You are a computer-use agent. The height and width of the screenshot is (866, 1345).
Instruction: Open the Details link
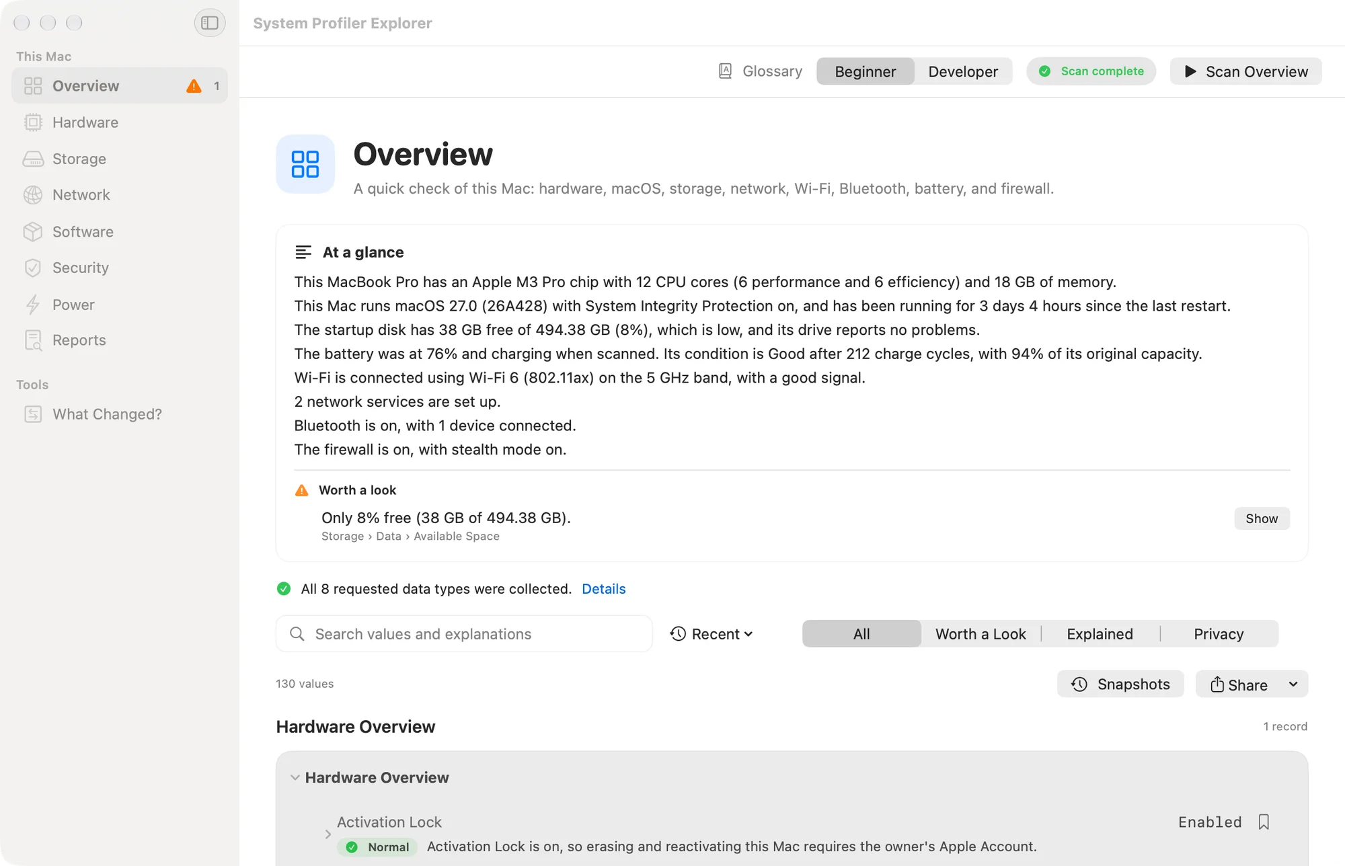(x=603, y=589)
